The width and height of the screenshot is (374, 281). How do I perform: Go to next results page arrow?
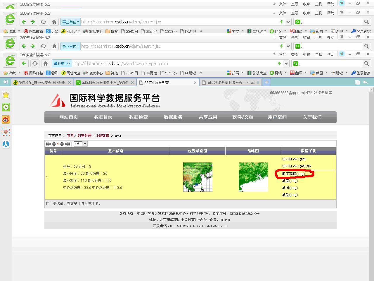pos(62,144)
